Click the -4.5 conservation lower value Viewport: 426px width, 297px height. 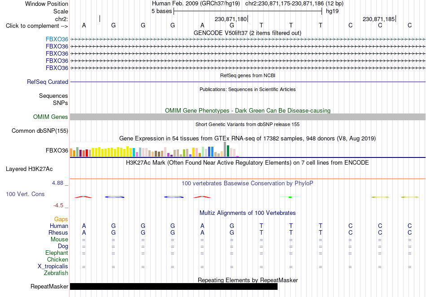coord(58,205)
